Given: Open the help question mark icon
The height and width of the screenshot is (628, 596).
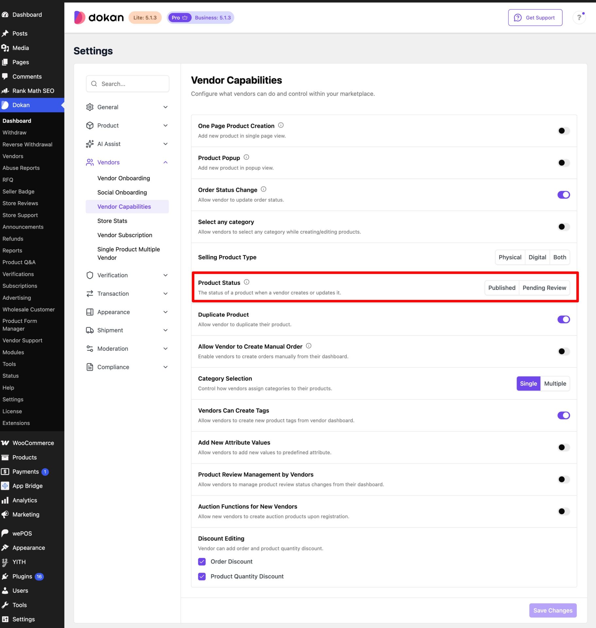Looking at the screenshot, I should [x=579, y=18].
